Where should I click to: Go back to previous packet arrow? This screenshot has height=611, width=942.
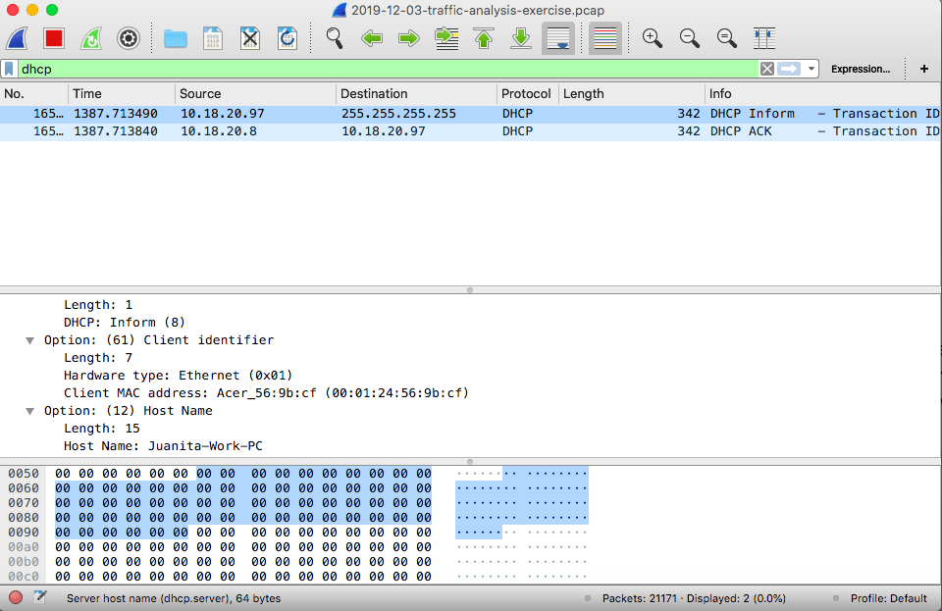point(372,39)
